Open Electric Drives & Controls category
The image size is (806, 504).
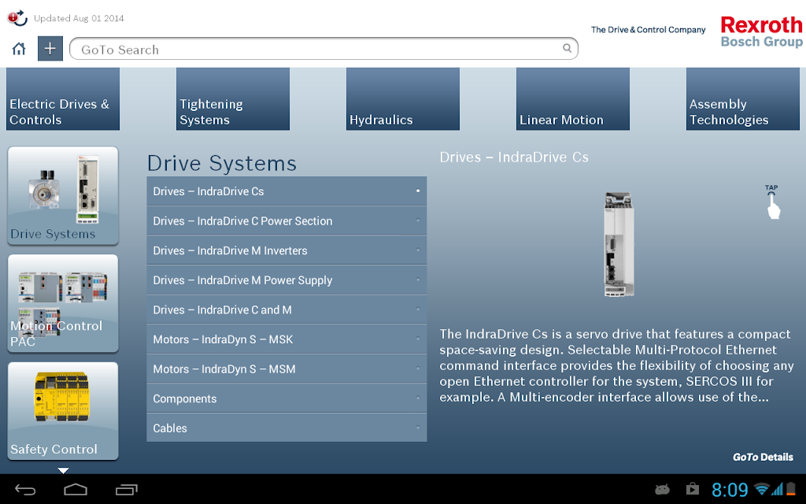pos(63,98)
